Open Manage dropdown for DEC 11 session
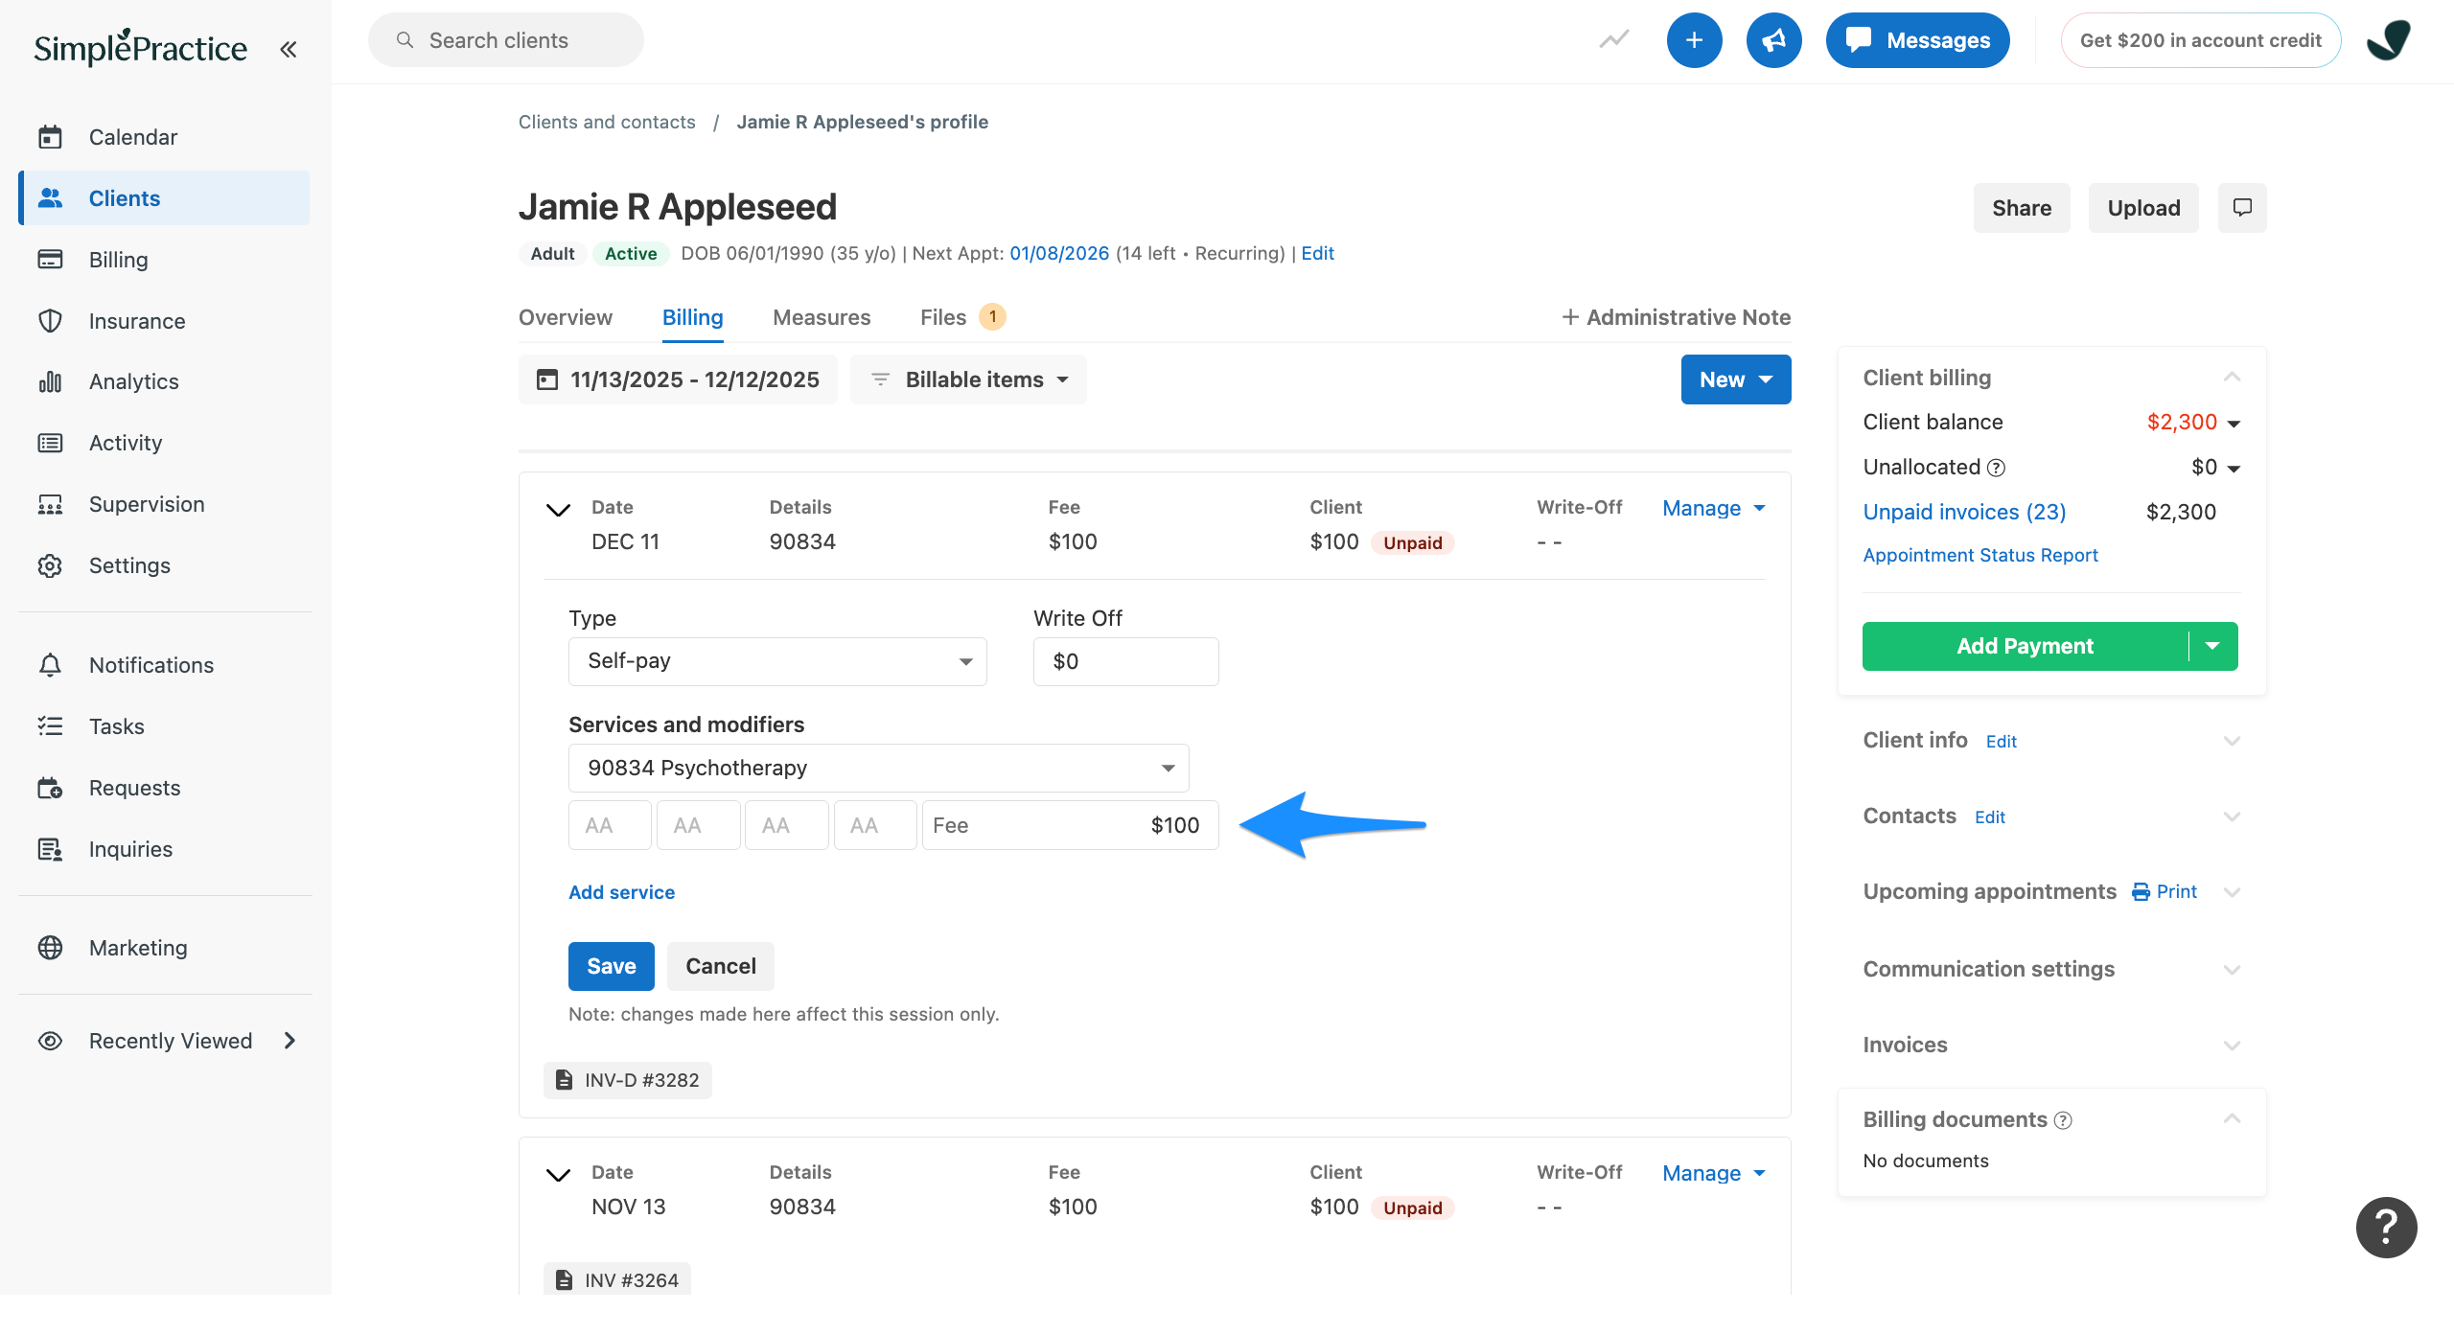Screen dimensions: 2454x1334 tap(1714, 508)
